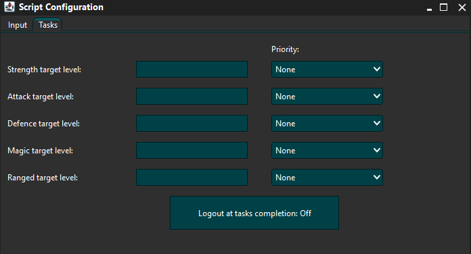Click the Magic target level label
Image resolution: width=471 pixels, height=254 pixels.
click(x=40, y=151)
